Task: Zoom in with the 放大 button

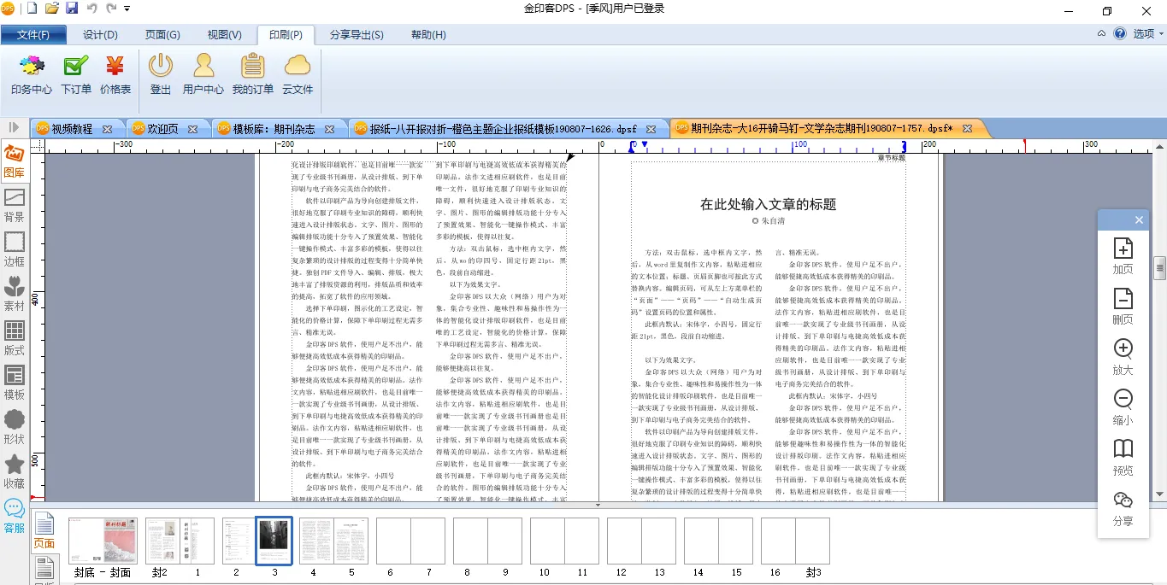Action: 1123,357
